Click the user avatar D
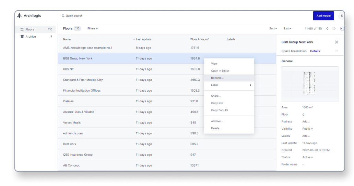This screenshot has width=354, height=186. (342, 16)
